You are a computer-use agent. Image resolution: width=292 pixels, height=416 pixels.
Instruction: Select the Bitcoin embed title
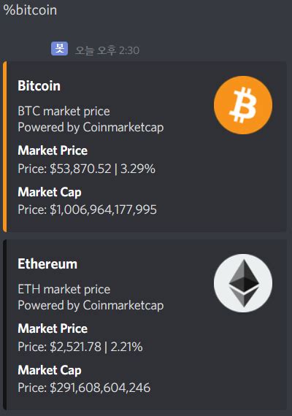tap(39, 85)
